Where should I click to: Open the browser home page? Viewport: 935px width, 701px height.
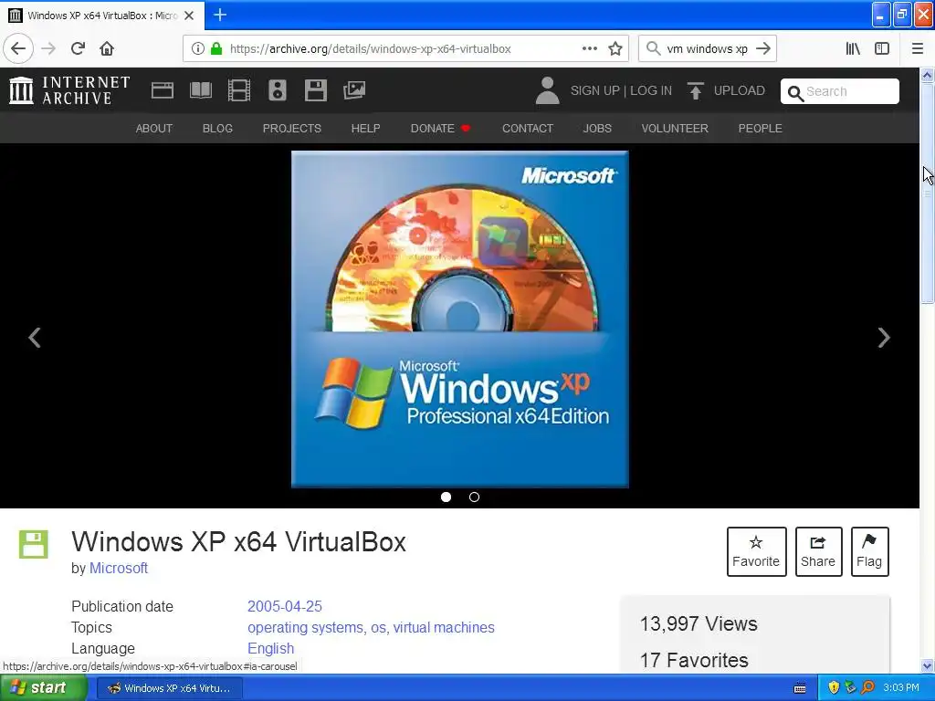pos(107,49)
